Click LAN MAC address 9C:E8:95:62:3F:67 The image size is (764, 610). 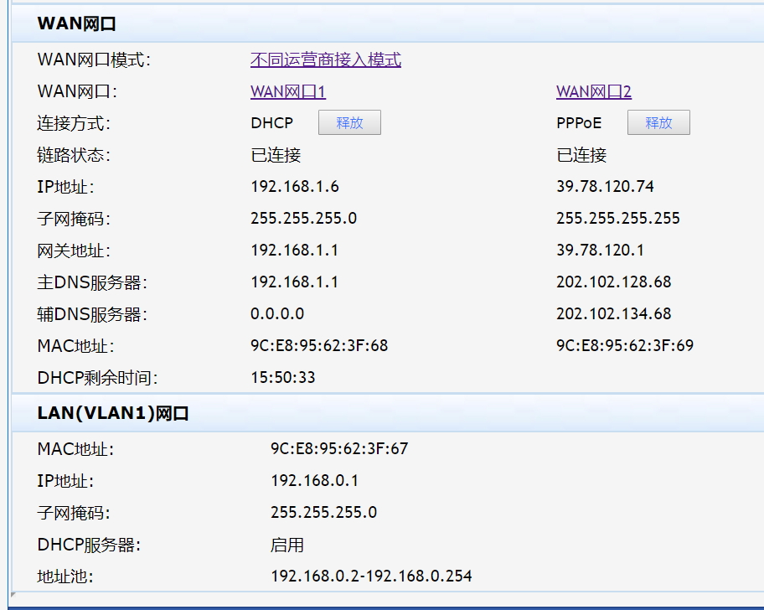[338, 449]
